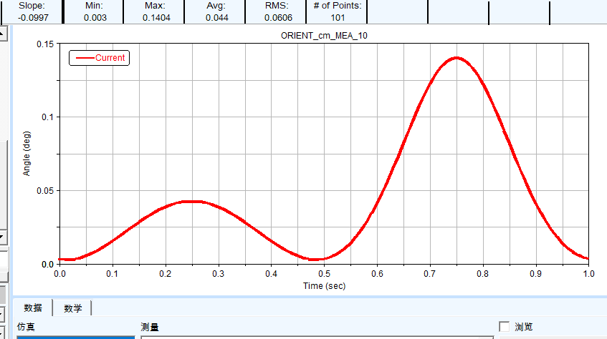The image size is (607, 339).
Task: Enable the 浏览 checkbox
Action: click(504, 327)
